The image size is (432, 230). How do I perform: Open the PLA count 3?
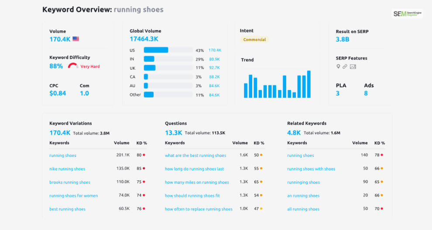338,93
